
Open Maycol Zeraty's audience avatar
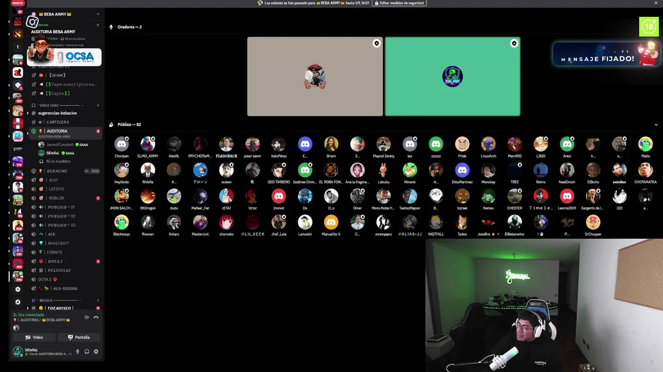383,144
